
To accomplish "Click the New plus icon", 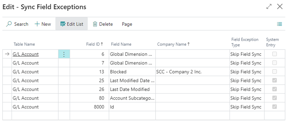I will click(x=37, y=24).
